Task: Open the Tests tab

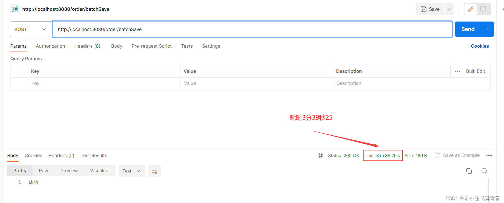Action: (x=187, y=46)
